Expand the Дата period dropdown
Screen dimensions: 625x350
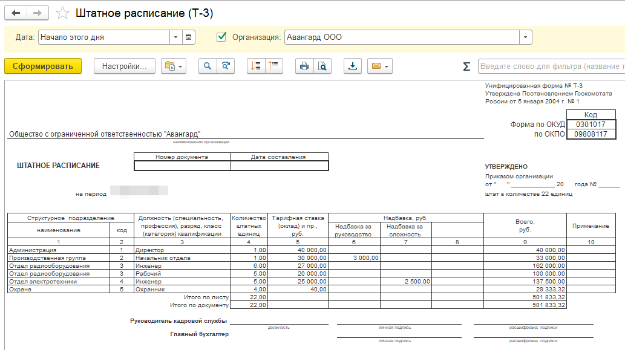point(175,37)
